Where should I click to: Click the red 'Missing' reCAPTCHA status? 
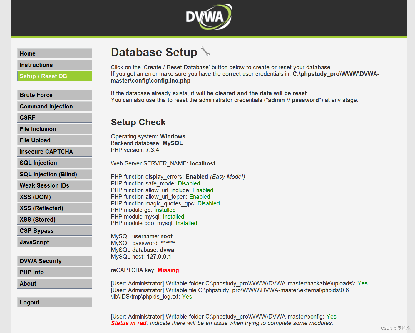[x=168, y=270]
